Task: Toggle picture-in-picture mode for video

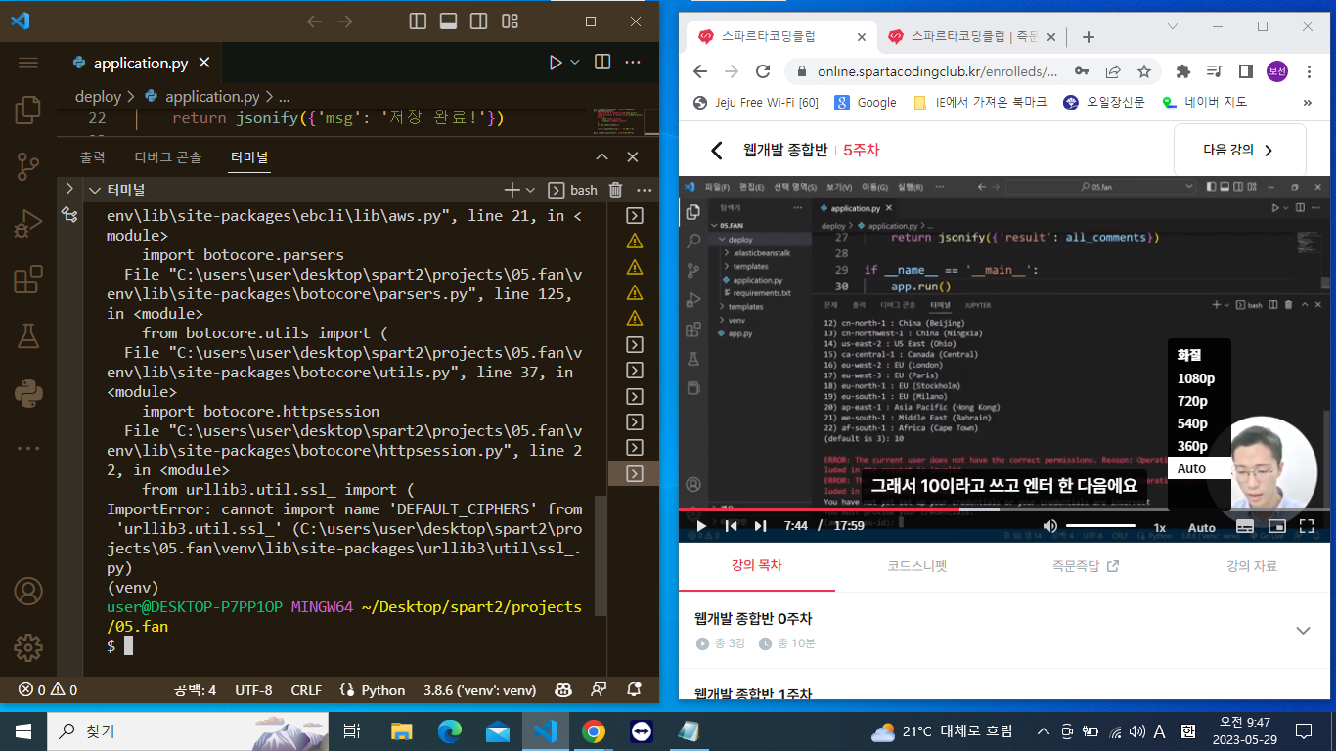Action: [1275, 526]
